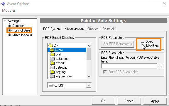Click the POS executable path field

click(x=129, y=66)
